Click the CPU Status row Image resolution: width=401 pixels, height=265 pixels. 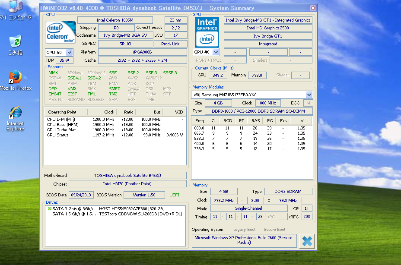[115, 135]
